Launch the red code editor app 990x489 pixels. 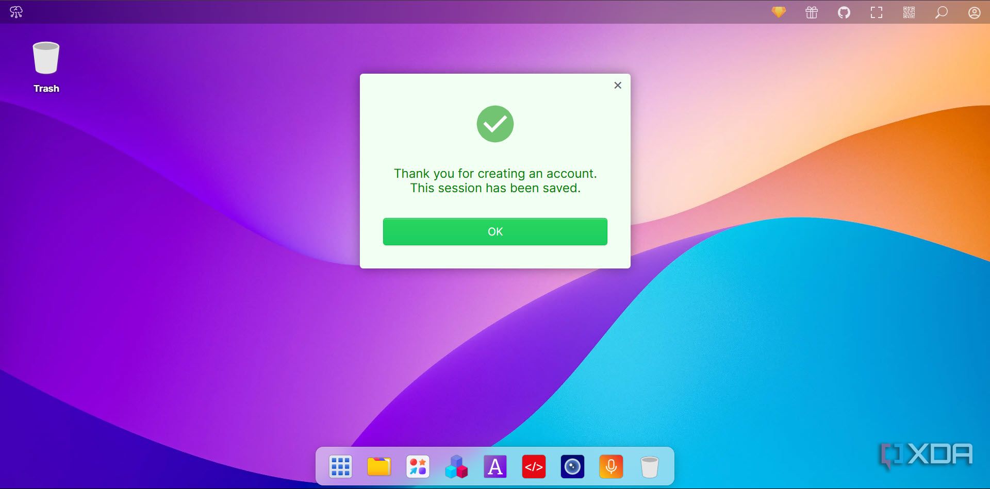point(534,467)
